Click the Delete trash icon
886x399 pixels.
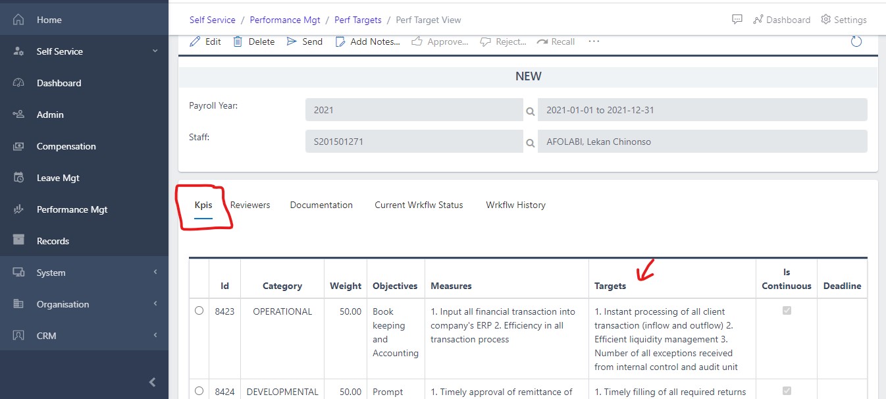pyautogui.click(x=238, y=41)
